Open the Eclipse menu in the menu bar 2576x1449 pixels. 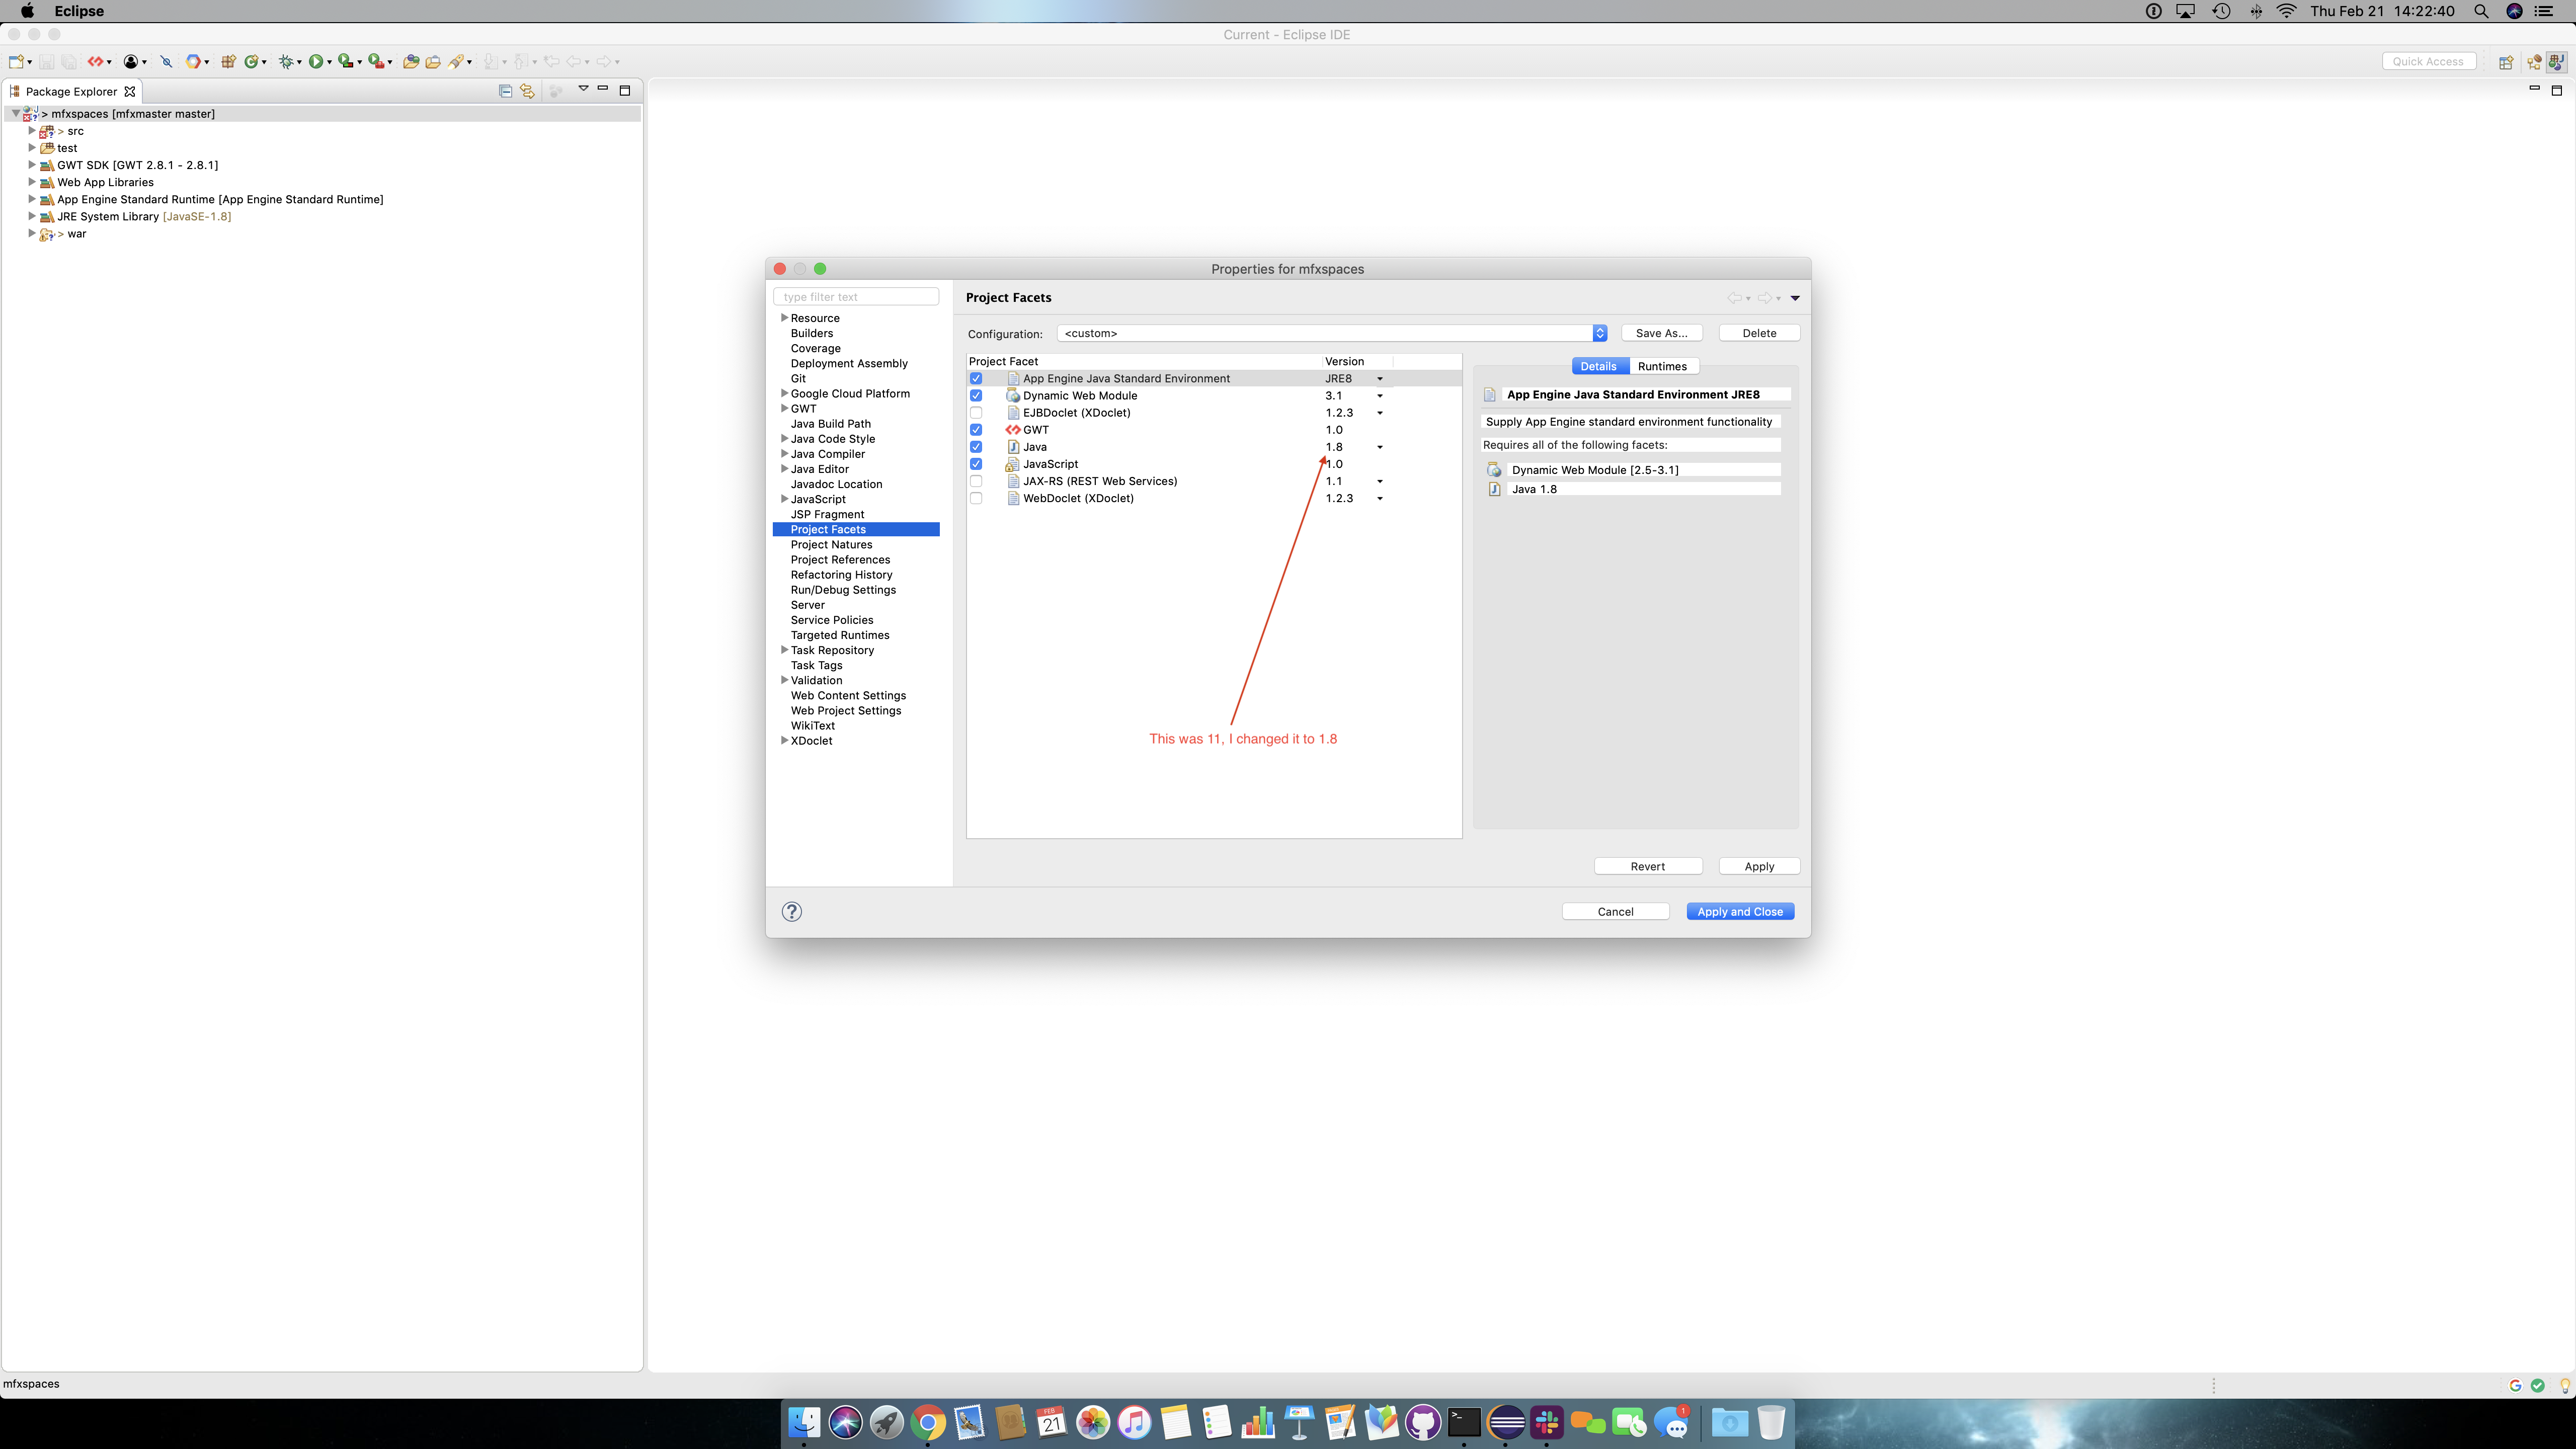point(78,11)
